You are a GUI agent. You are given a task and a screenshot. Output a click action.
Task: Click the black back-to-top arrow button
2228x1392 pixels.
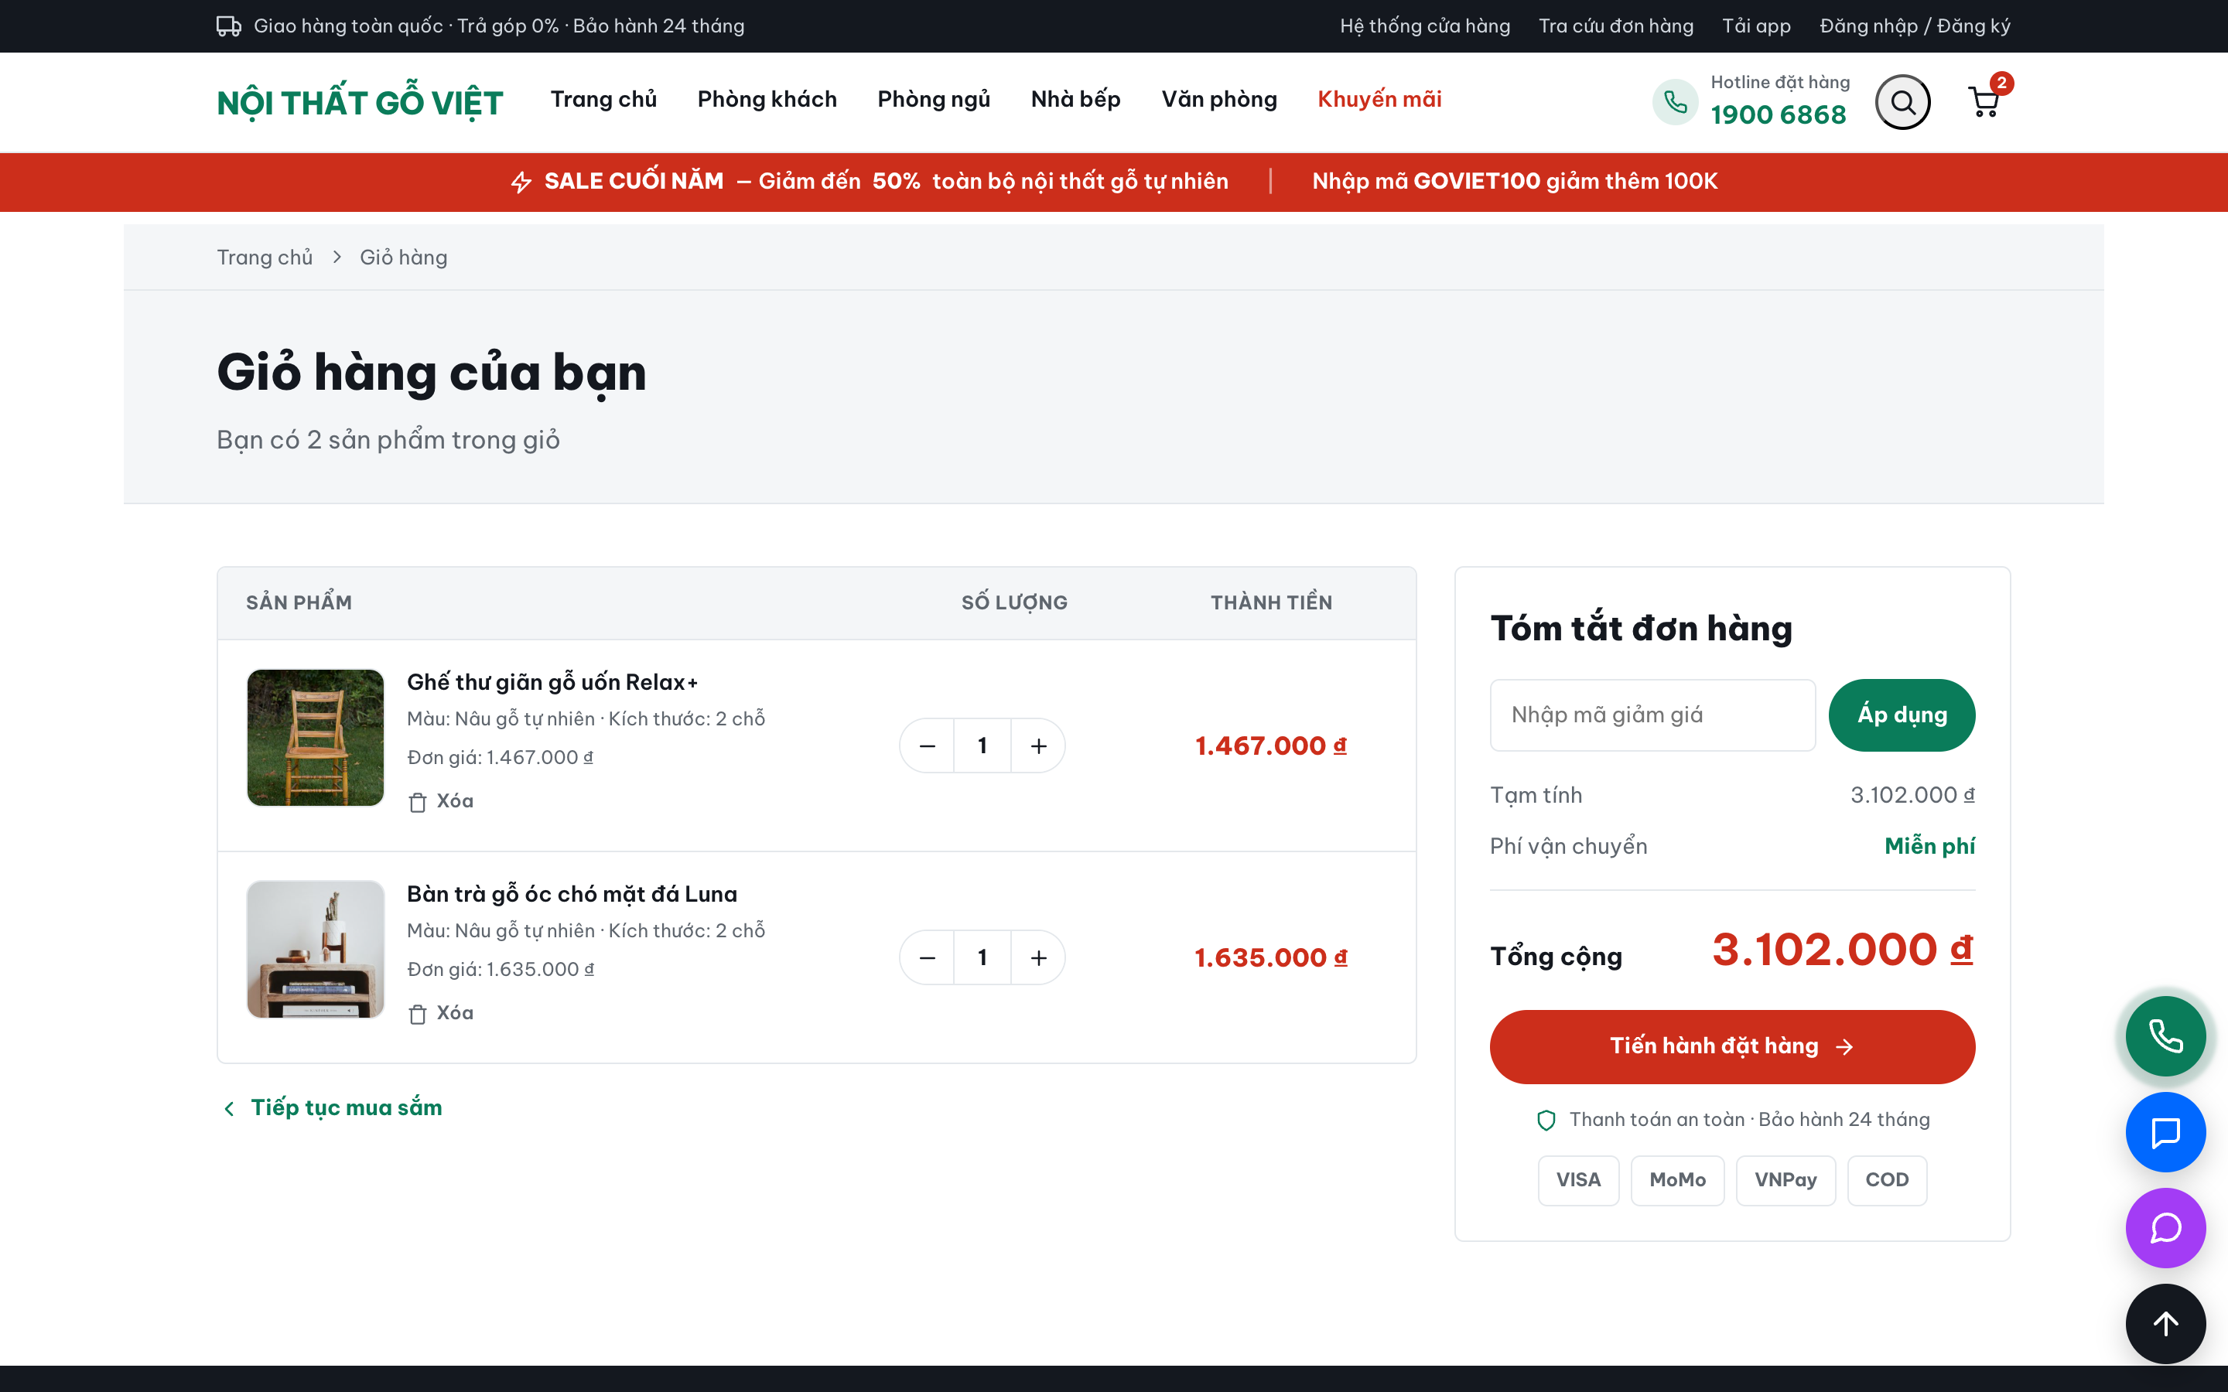click(x=2165, y=1323)
